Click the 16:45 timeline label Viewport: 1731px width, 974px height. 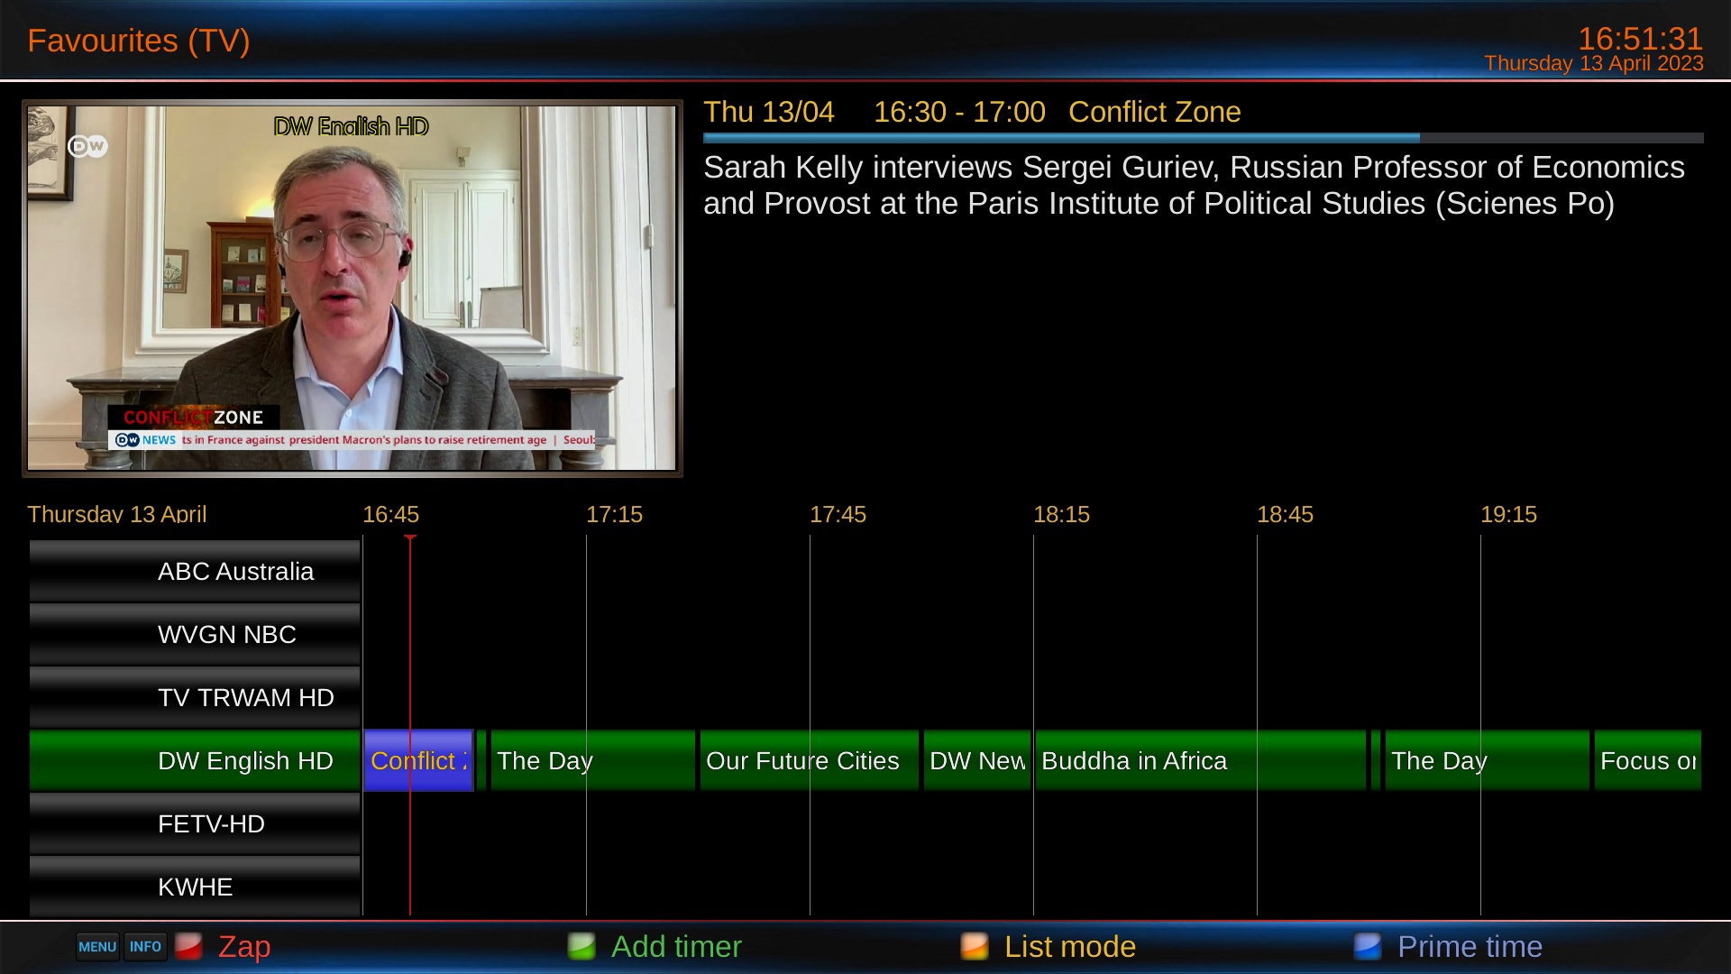pos(390,514)
